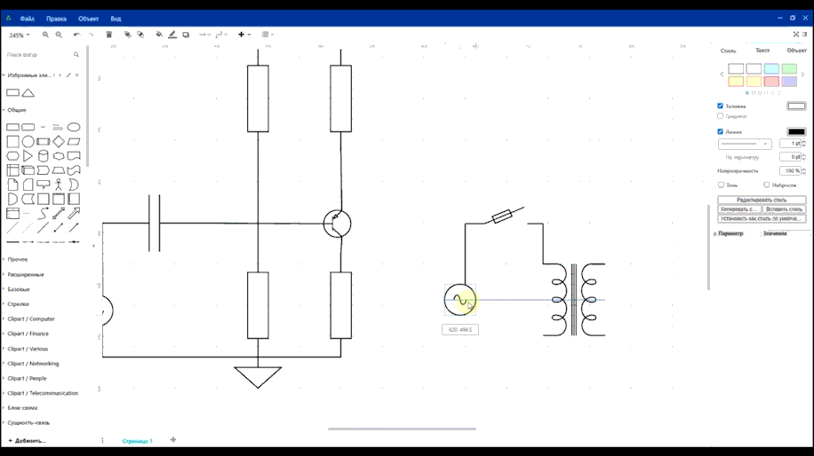Click the line color pencil icon

(x=172, y=35)
